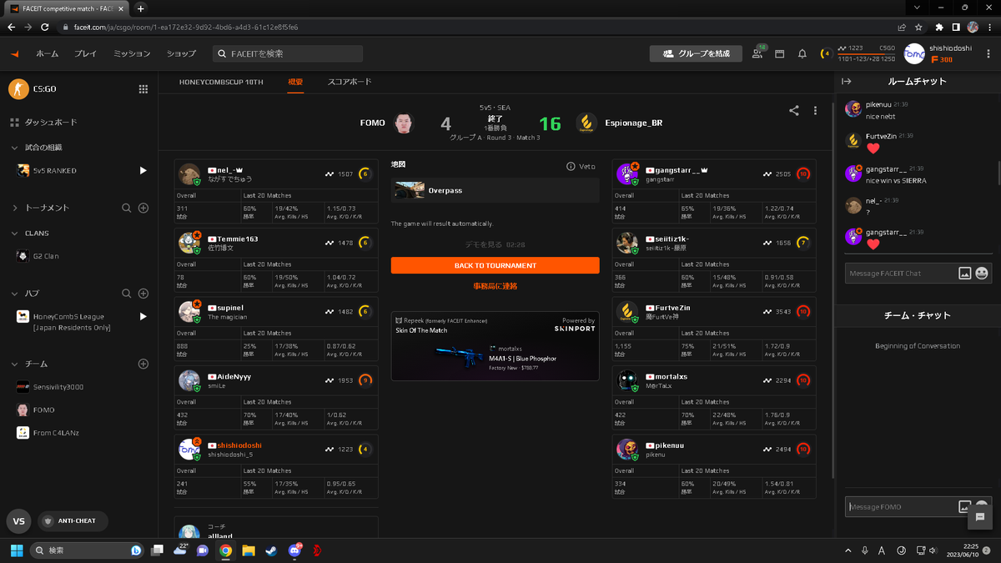Open FurtveZin's player profile name
The height and width of the screenshot is (563, 1001).
point(672,308)
